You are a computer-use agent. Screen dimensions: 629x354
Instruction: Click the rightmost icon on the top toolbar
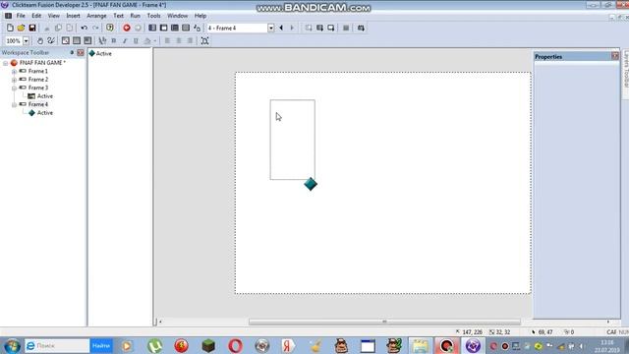[361, 29]
